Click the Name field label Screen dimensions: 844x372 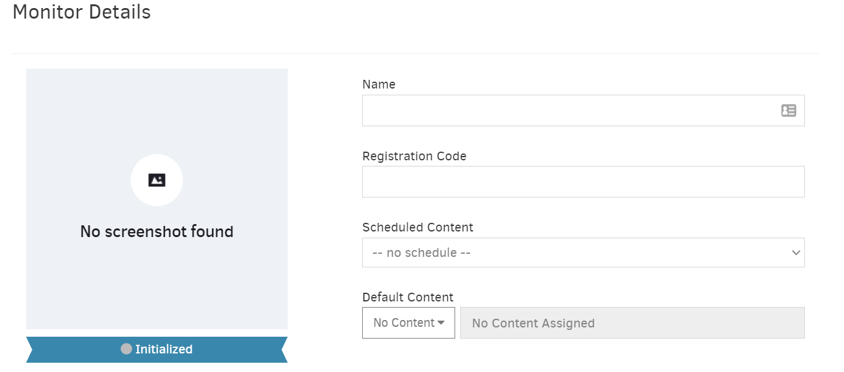(378, 84)
